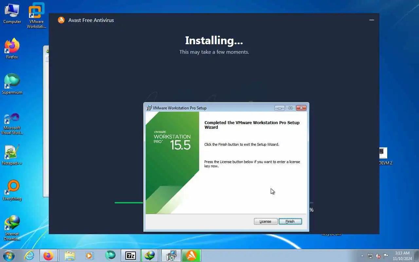This screenshot has height=262, width=419.
Task: Click the 'Avast Free Antivirus' window title
Action: tap(91, 20)
